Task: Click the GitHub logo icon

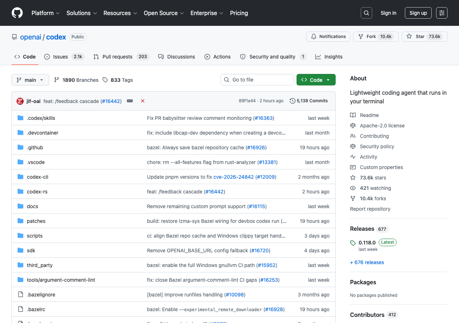Action: tap(17, 13)
